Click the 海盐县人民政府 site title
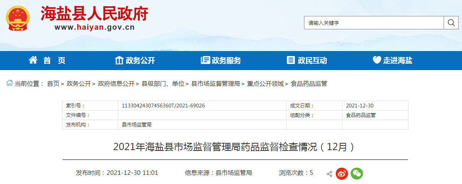462x184 pixels. tap(94, 13)
